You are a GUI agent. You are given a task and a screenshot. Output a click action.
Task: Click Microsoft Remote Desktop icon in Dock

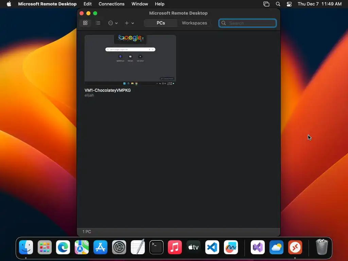295,247
